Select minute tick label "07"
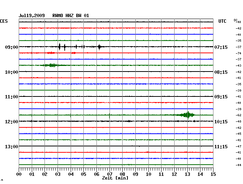 110,174
